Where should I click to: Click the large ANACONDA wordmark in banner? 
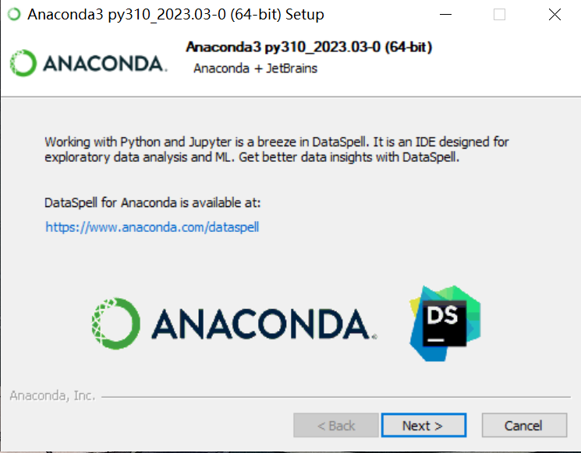[264, 324]
